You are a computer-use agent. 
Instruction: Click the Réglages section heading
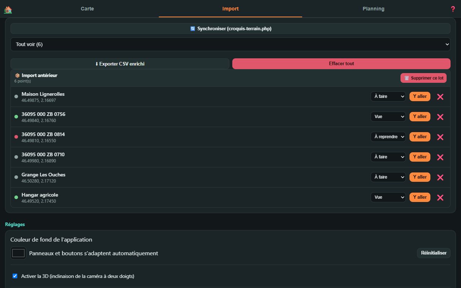[x=15, y=224]
